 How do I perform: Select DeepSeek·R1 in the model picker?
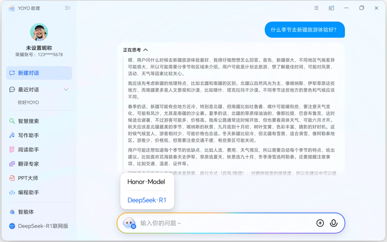pyautogui.click(x=147, y=200)
